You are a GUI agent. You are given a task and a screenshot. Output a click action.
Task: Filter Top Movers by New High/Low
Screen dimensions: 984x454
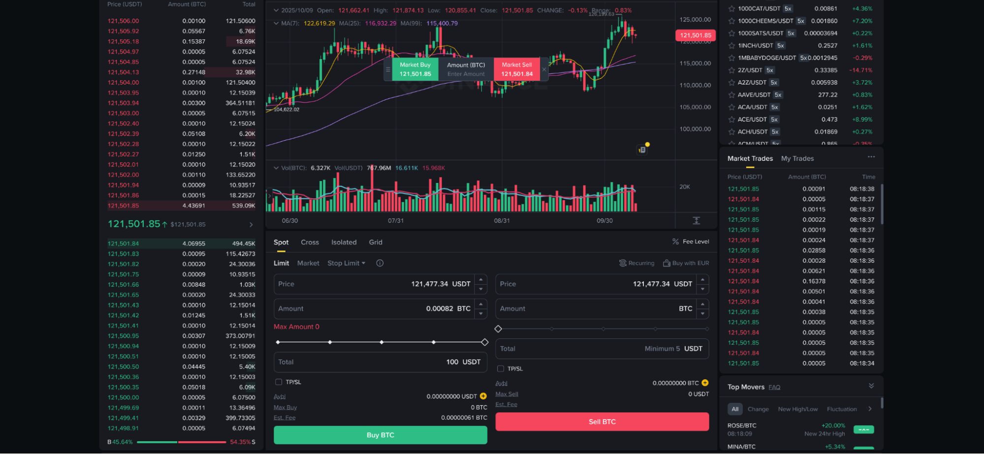(x=797, y=409)
